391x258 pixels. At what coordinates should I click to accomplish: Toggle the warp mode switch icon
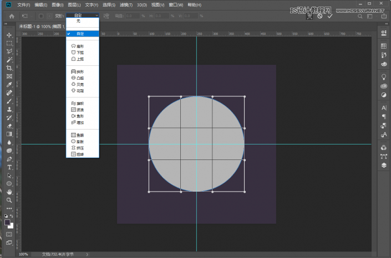pos(310,16)
